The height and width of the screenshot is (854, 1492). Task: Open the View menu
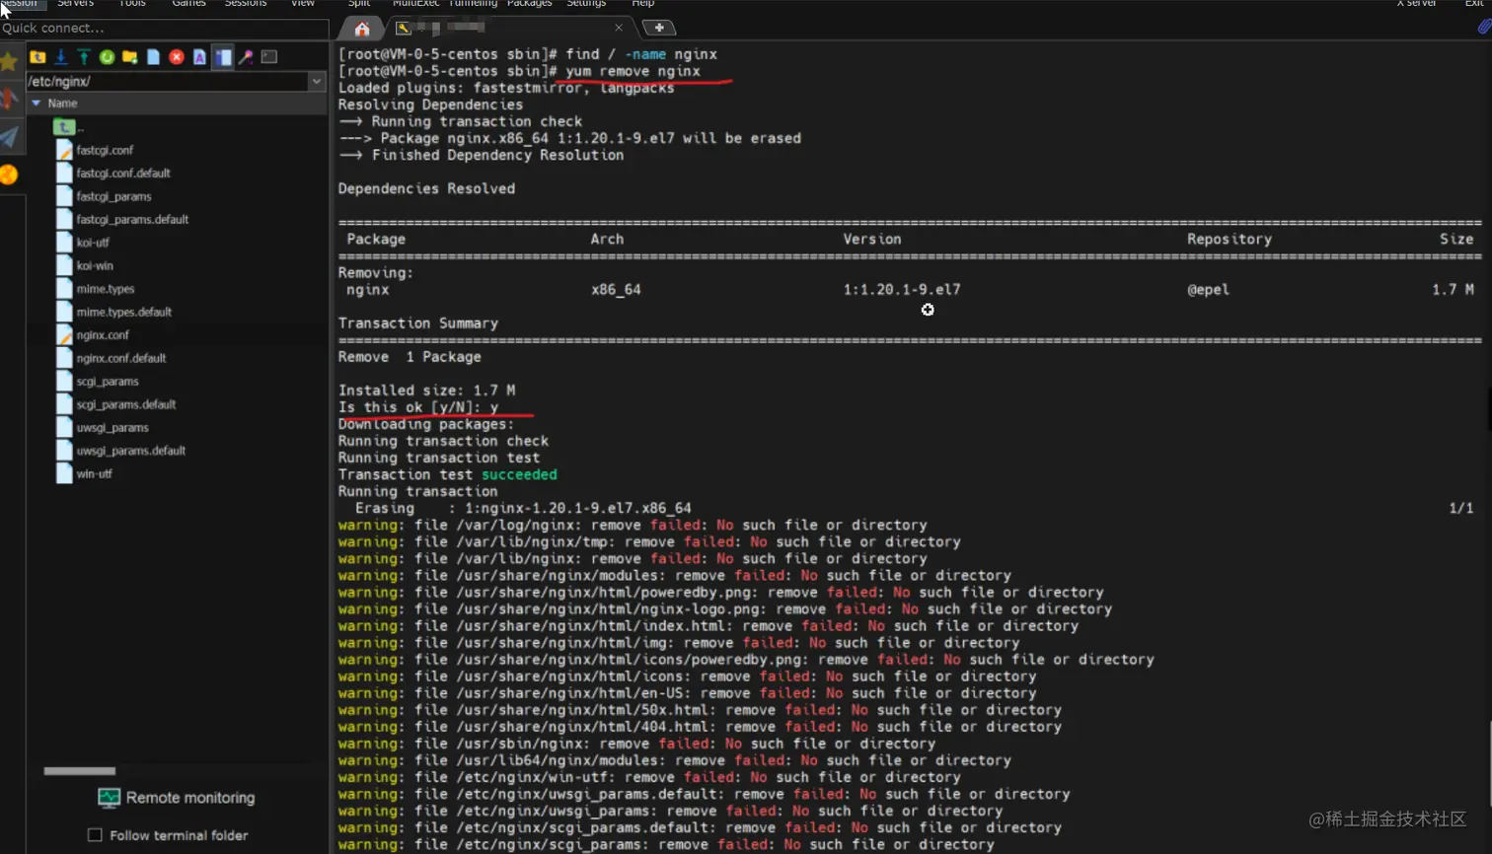[303, 4]
